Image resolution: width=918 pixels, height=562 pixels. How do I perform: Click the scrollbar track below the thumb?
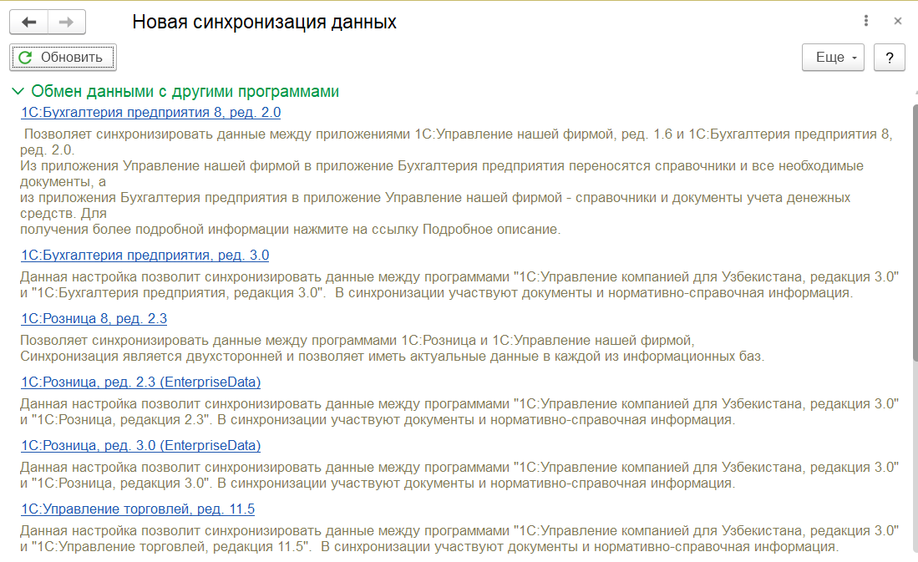pos(914,459)
